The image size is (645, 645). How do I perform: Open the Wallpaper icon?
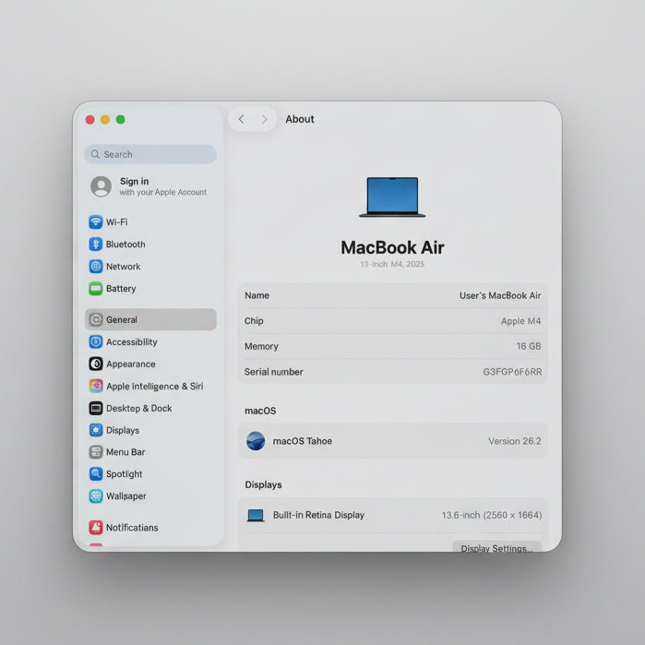95,496
